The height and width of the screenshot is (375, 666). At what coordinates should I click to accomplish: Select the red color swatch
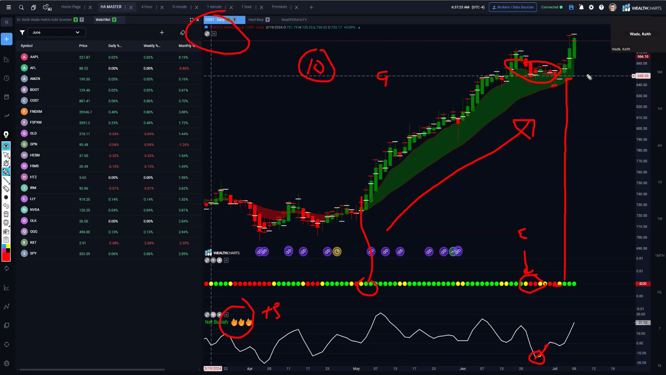[6, 257]
